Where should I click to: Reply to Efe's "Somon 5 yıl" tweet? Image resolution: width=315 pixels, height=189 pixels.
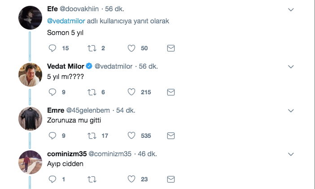click(52, 48)
